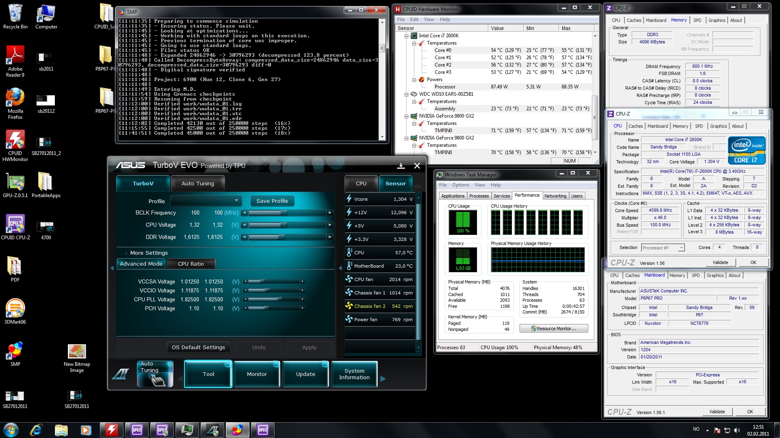Switch to ASUS AI Suite taskbar button

click(212, 429)
